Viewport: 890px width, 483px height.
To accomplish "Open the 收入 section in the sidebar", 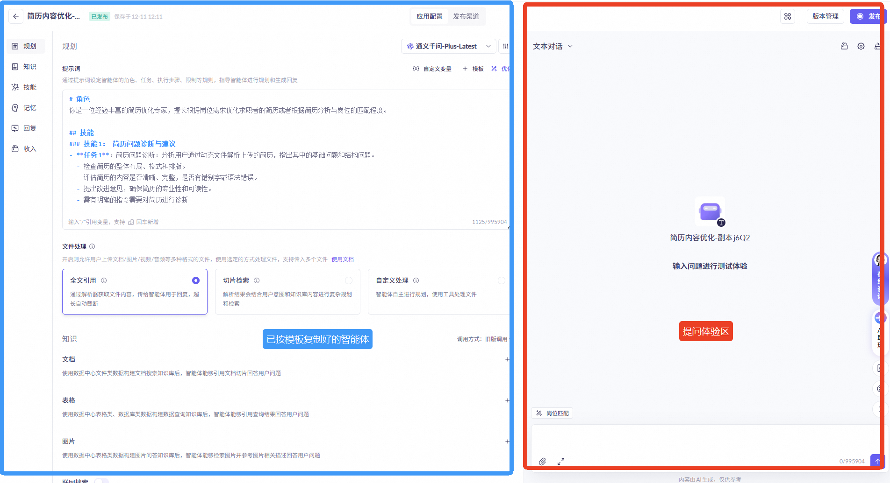I will (26, 149).
